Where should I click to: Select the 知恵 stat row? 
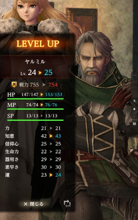33,136
